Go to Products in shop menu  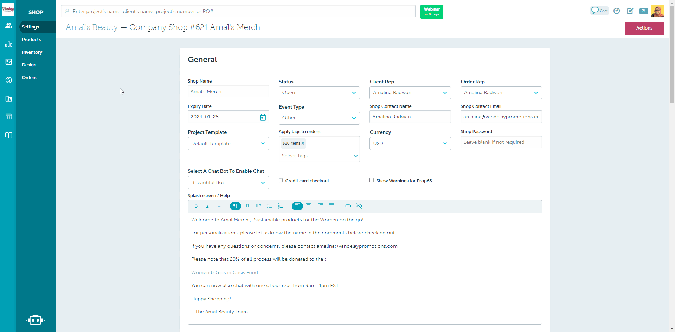(31, 40)
